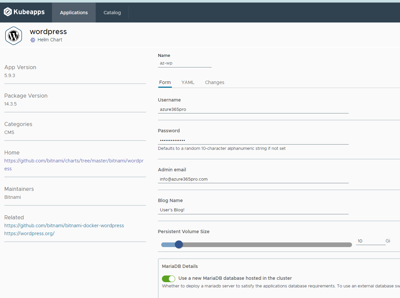The width and height of the screenshot is (400, 298).
Task: Toggle off the new MariaDB database switch
Action: pyautogui.click(x=169, y=278)
